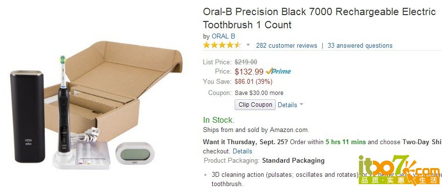Click the Clip Coupon button
This screenshot has width=442, height=189.
[x=255, y=105]
